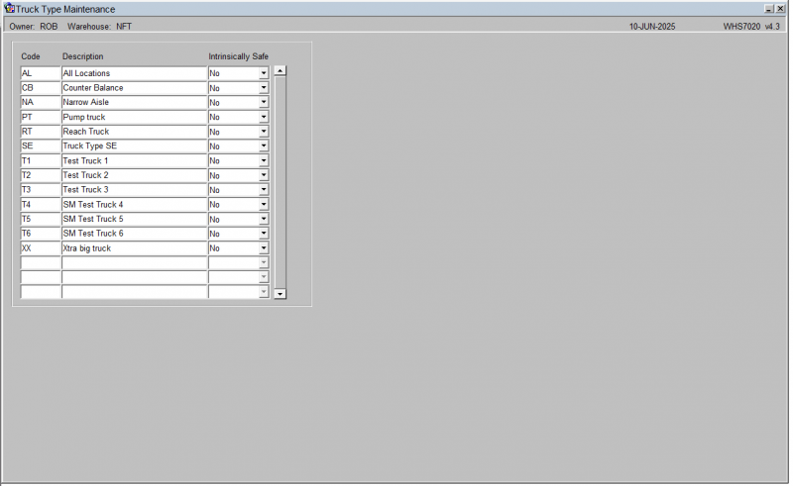Open Intrinsically Safe dropdown for Test Truck 1
This screenshot has height=486, width=793.
click(264, 160)
